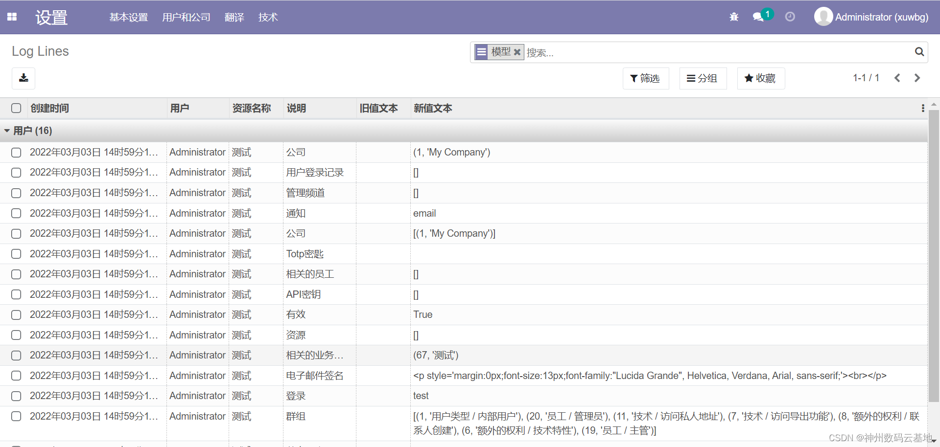Click the previous page arrow
940x447 pixels.
(897, 78)
